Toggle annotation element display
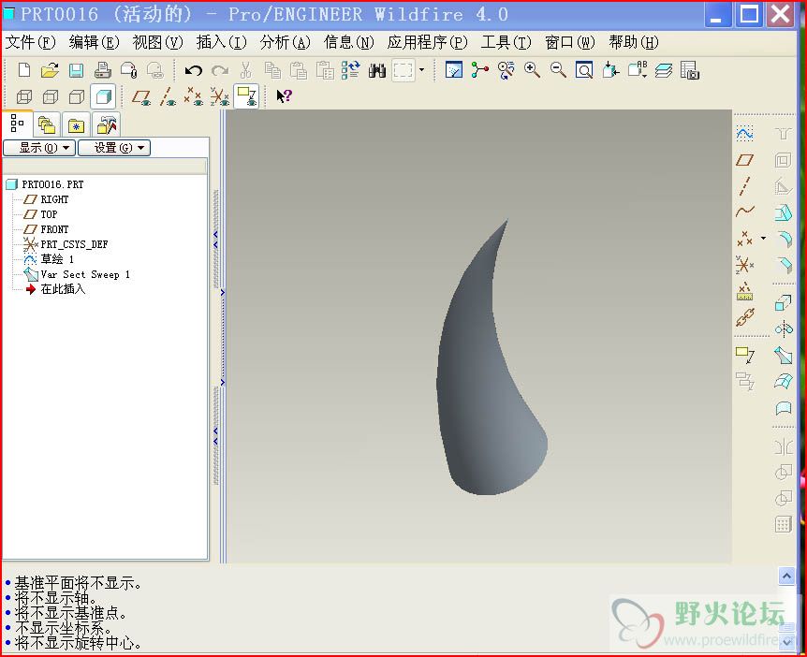 246,96
